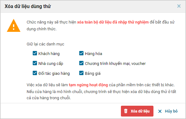Click the Khách hàng label text

pos(49,54)
